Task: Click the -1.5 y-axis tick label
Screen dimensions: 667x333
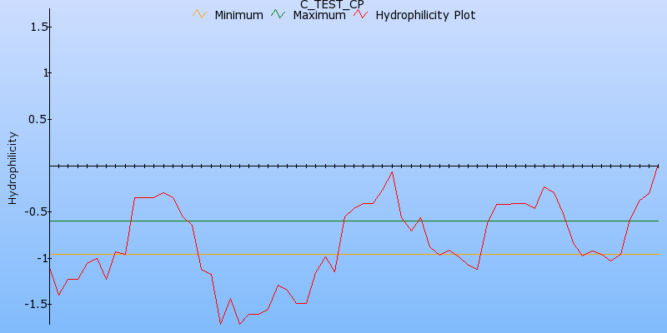Action: pos(38,304)
